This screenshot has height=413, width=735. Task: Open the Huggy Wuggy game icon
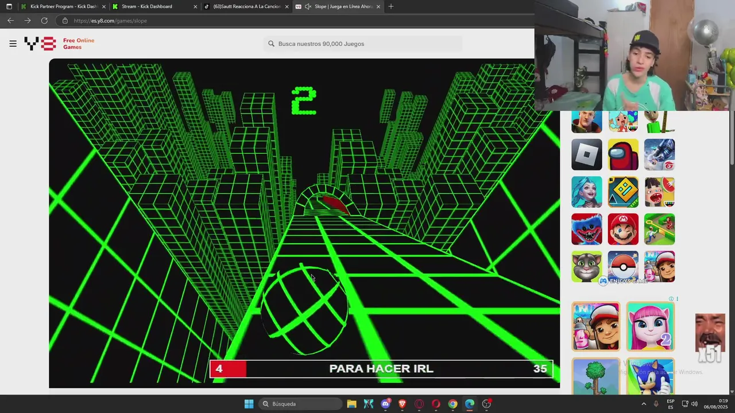(x=587, y=229)
